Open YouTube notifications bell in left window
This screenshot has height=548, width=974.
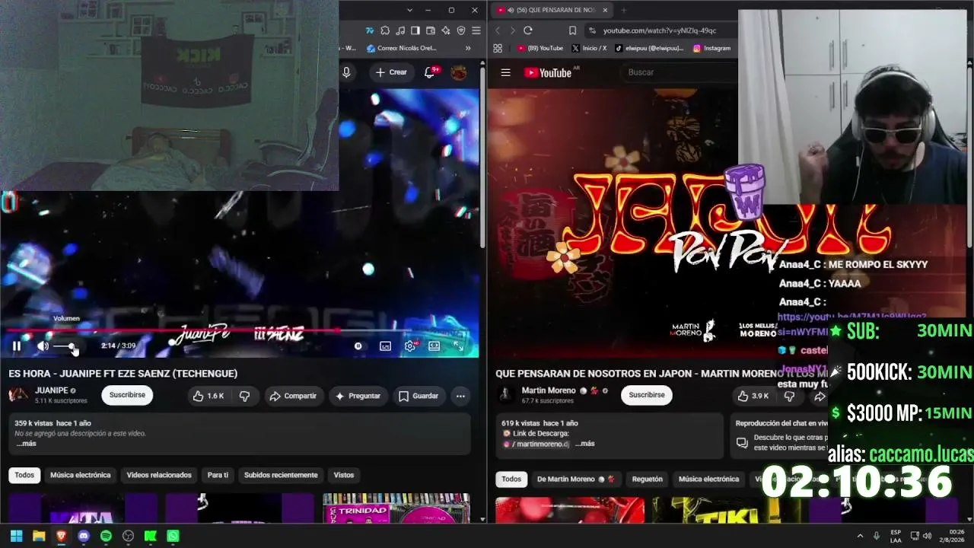coord(430,72)
